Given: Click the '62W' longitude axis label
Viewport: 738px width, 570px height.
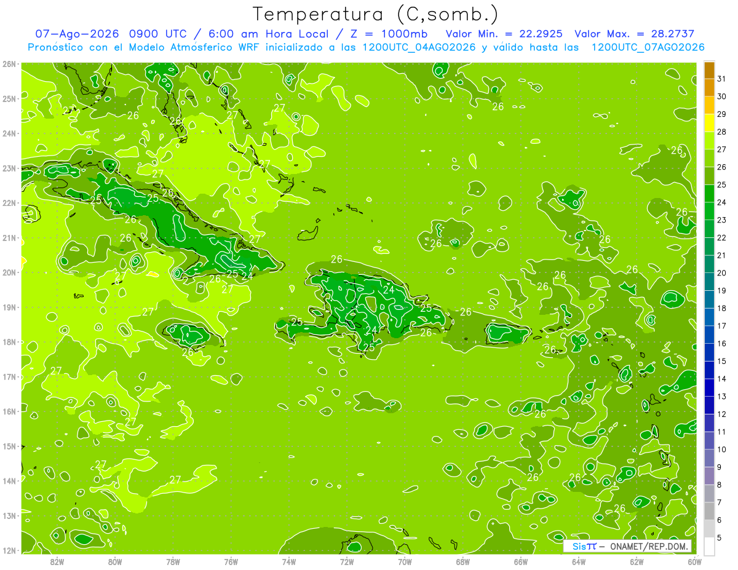Looking at the screenshot, I should point(637,561).
